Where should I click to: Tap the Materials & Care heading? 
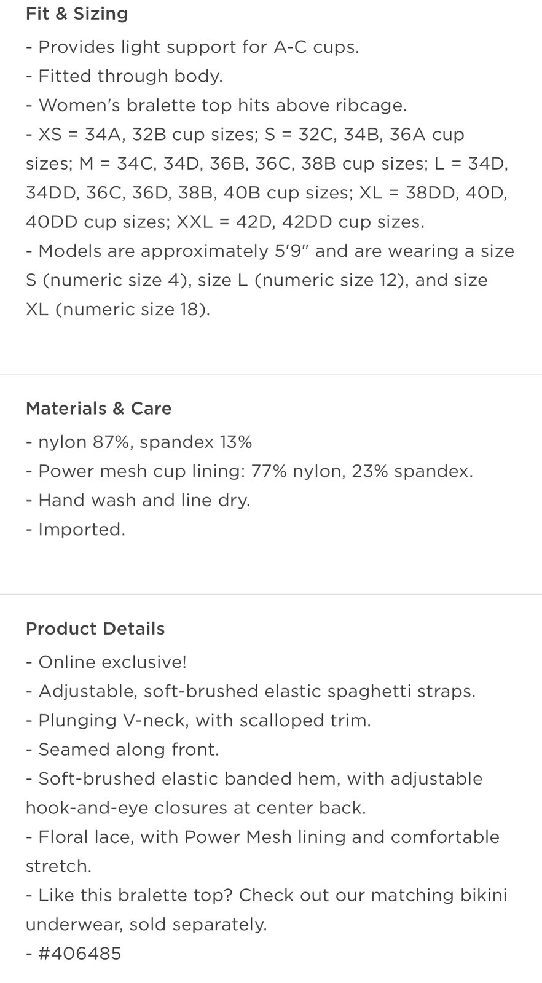pyautogui.click(x=98, y=409)
